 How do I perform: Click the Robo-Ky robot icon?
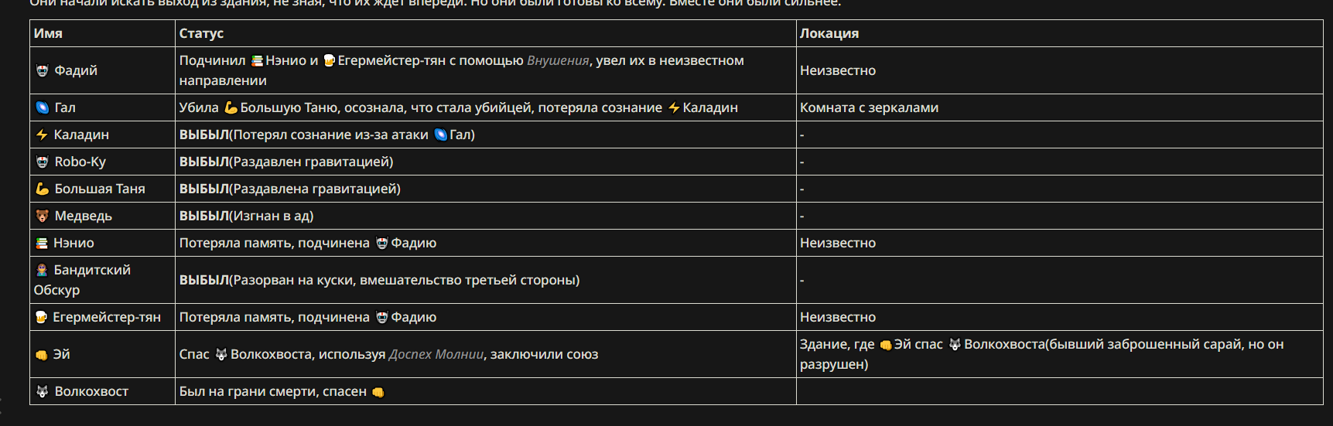[43, 162]
